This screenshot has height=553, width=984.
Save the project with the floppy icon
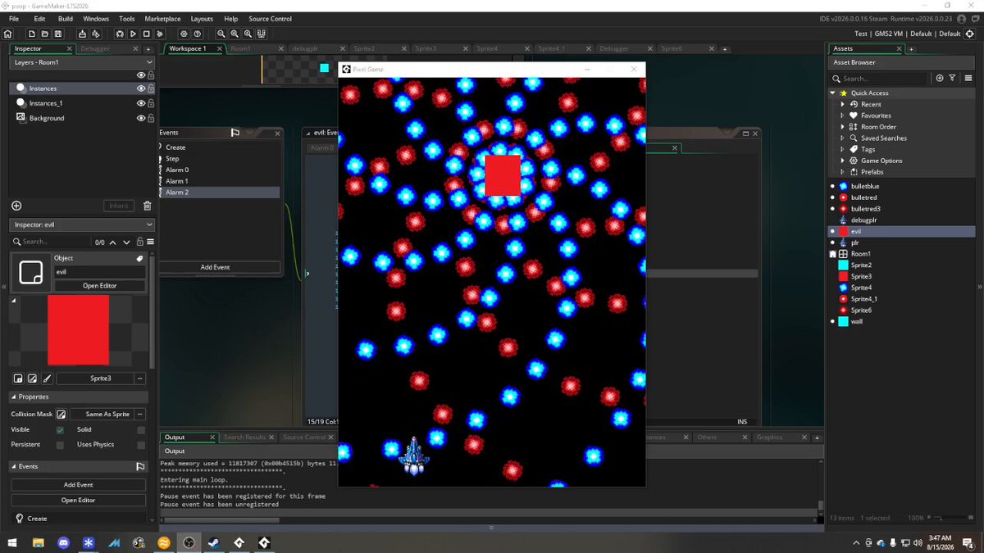58,34
